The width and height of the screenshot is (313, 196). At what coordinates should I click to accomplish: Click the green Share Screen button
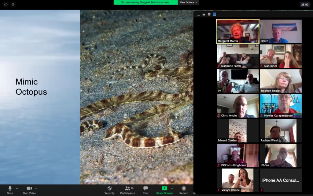pos(164,190)
